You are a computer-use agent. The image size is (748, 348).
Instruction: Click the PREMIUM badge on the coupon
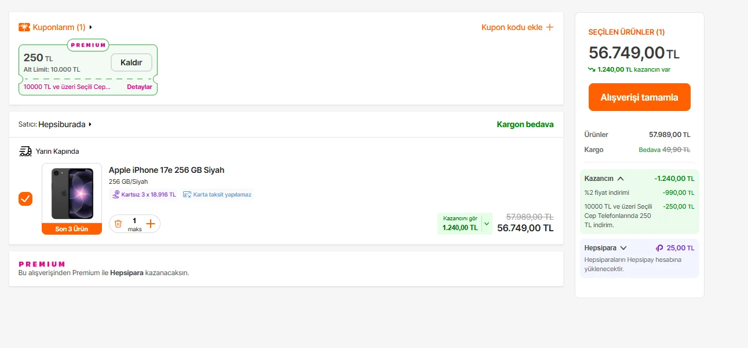coord(88,45)
